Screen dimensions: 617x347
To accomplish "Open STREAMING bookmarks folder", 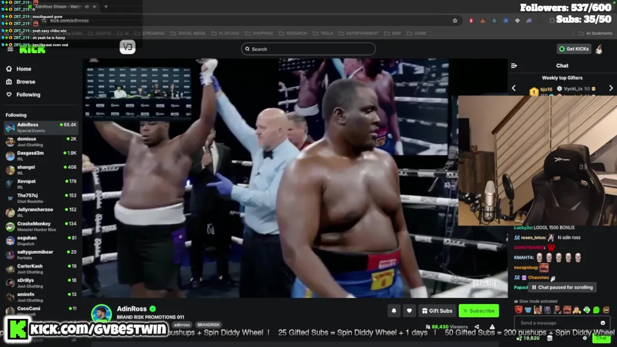I will point(150,33).
